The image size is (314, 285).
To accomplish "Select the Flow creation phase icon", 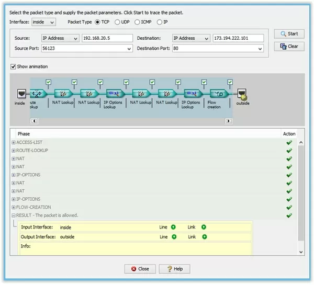I will pos(217,94).
